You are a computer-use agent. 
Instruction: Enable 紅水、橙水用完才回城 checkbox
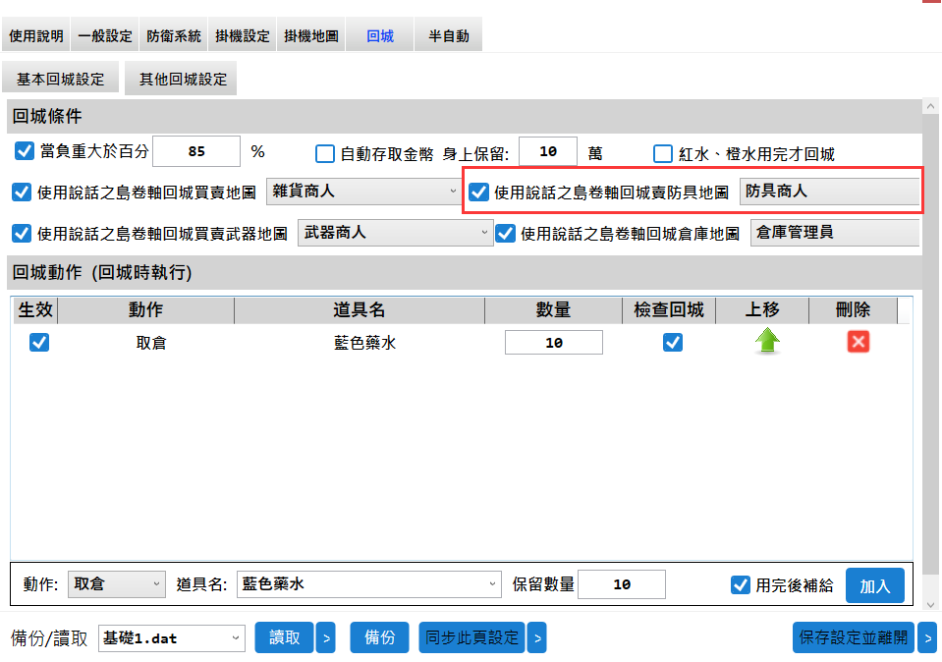coord(663,153)
